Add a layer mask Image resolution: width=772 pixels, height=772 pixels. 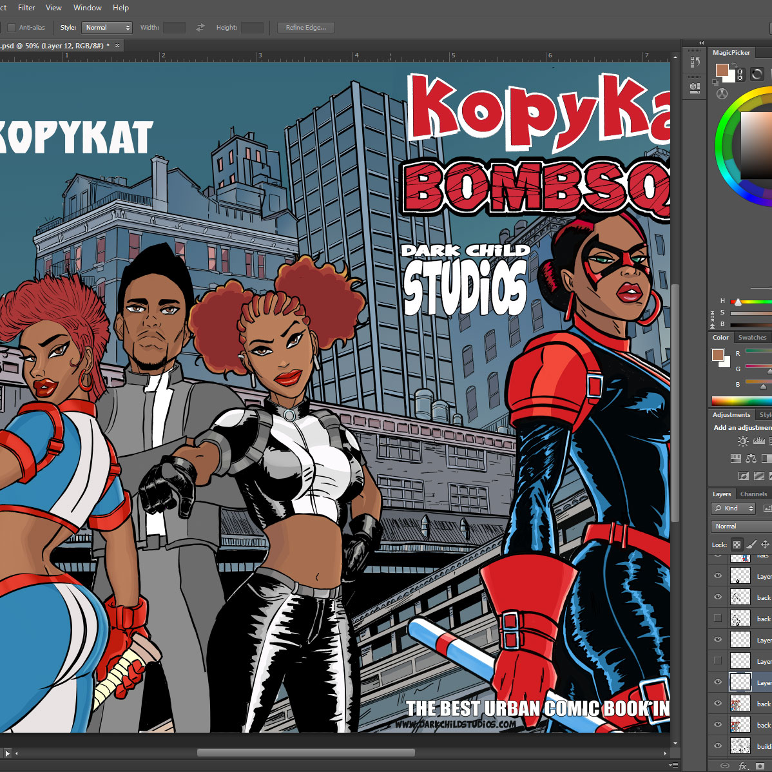point(760,766)
